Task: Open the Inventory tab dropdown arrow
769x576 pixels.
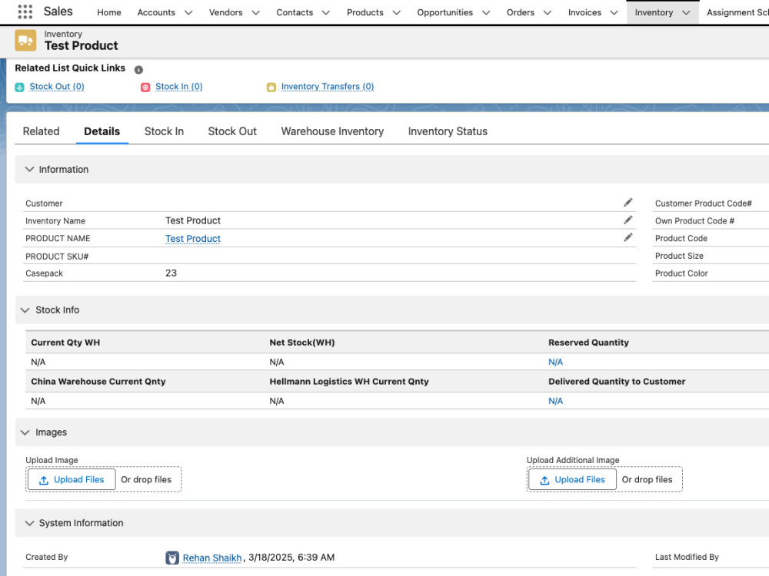Action: tap(686, 13)
